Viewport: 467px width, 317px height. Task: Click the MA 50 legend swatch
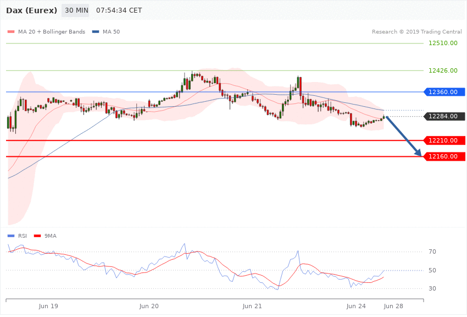coord(96,31)
